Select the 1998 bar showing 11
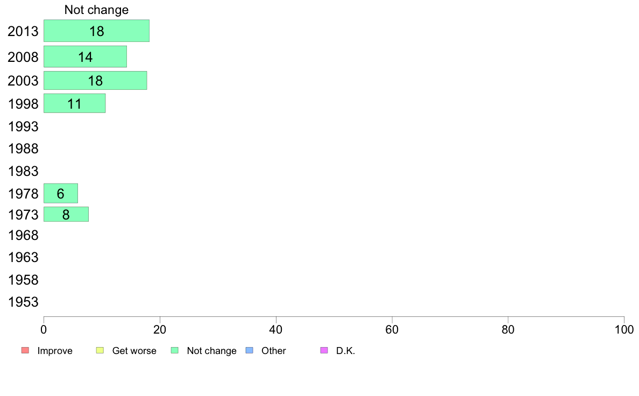 click(75, 103)
